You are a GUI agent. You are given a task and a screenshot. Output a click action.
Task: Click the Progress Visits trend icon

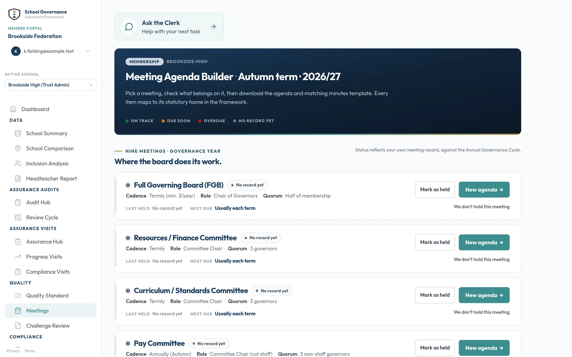(18, 257)
